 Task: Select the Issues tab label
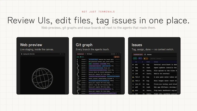(x=149, y=54)
